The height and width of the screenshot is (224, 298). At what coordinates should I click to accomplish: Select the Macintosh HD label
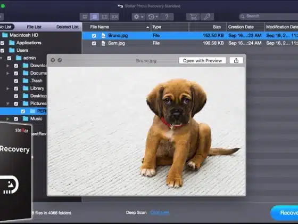(24, 35)
